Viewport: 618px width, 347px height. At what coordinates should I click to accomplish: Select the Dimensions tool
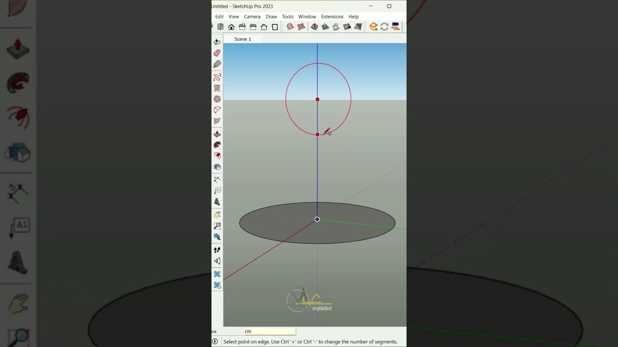(x=217, y=179)
